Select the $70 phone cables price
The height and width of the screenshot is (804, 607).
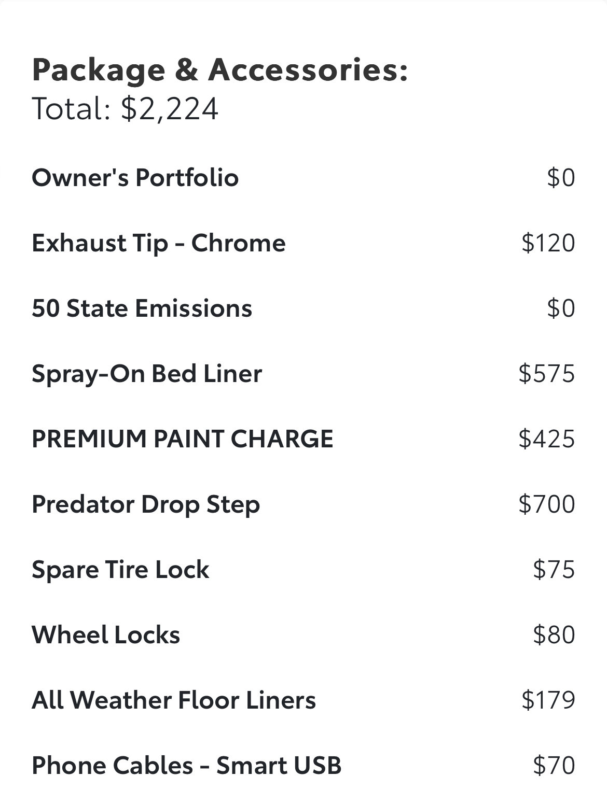(554, 766)
